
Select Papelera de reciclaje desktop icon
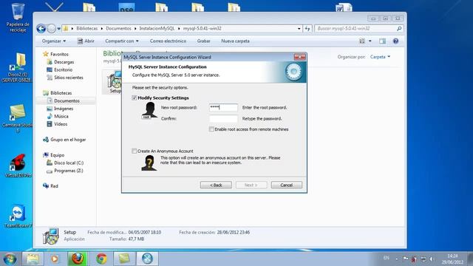[x=18, y=18]
